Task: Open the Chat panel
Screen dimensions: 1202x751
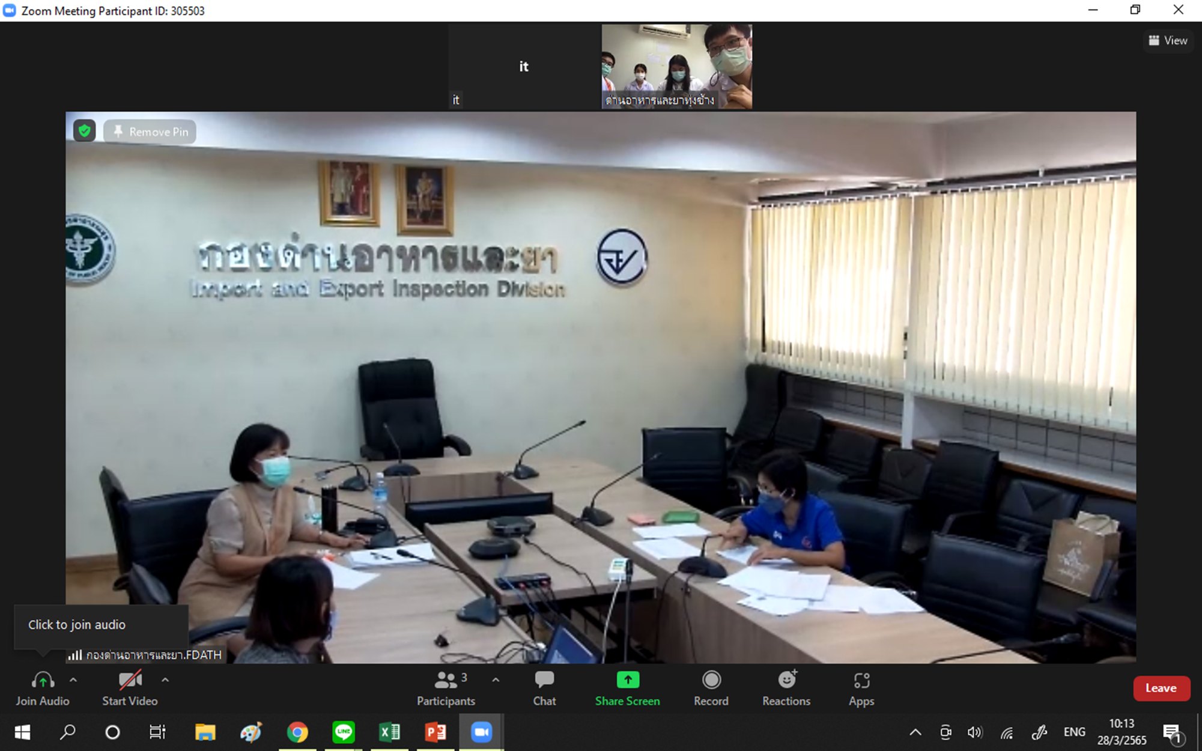Action: 544,689
